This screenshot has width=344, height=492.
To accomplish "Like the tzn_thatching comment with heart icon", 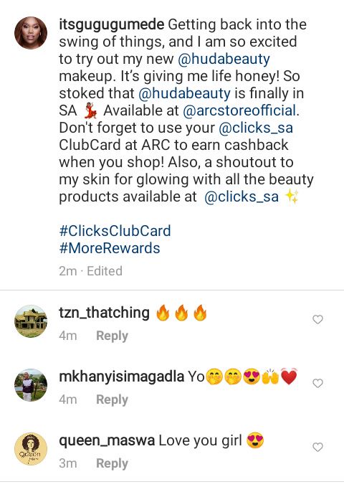I will 317,319.
